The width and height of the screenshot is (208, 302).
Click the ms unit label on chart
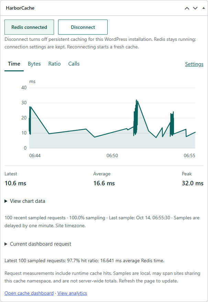[x=32, y=82]
